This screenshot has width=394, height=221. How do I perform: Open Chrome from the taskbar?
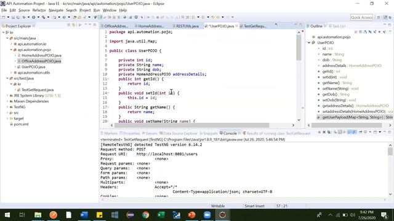[x=145, y=215]
